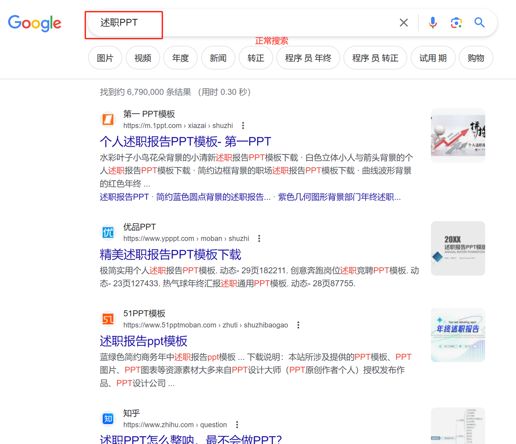Open more options for 1ppt.com result
The height and width of the screenshot is (444, 516).
[x=243, y=126]
